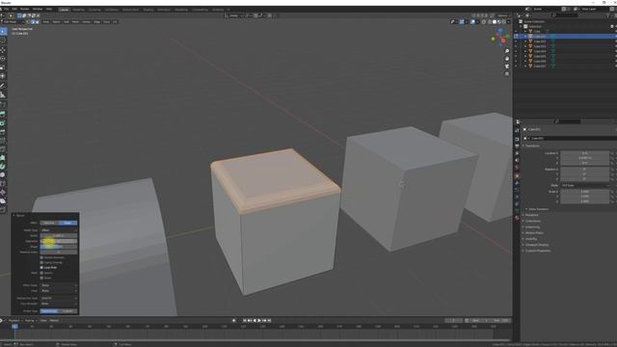Screen dimensions: 617x347
Task: Open the Mesh menu in viewport header
Action: click(75, 21)
